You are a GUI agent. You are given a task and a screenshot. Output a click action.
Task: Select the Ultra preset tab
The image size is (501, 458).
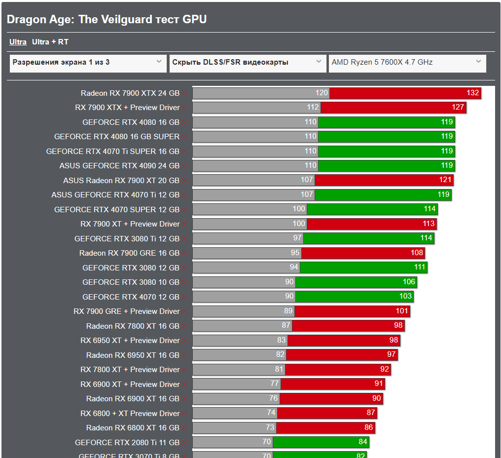click(x=18, y=42)
